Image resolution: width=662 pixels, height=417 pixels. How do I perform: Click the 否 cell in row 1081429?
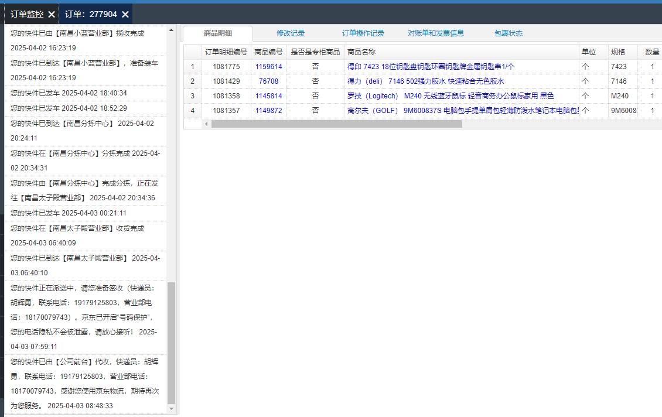click(315, 81)
